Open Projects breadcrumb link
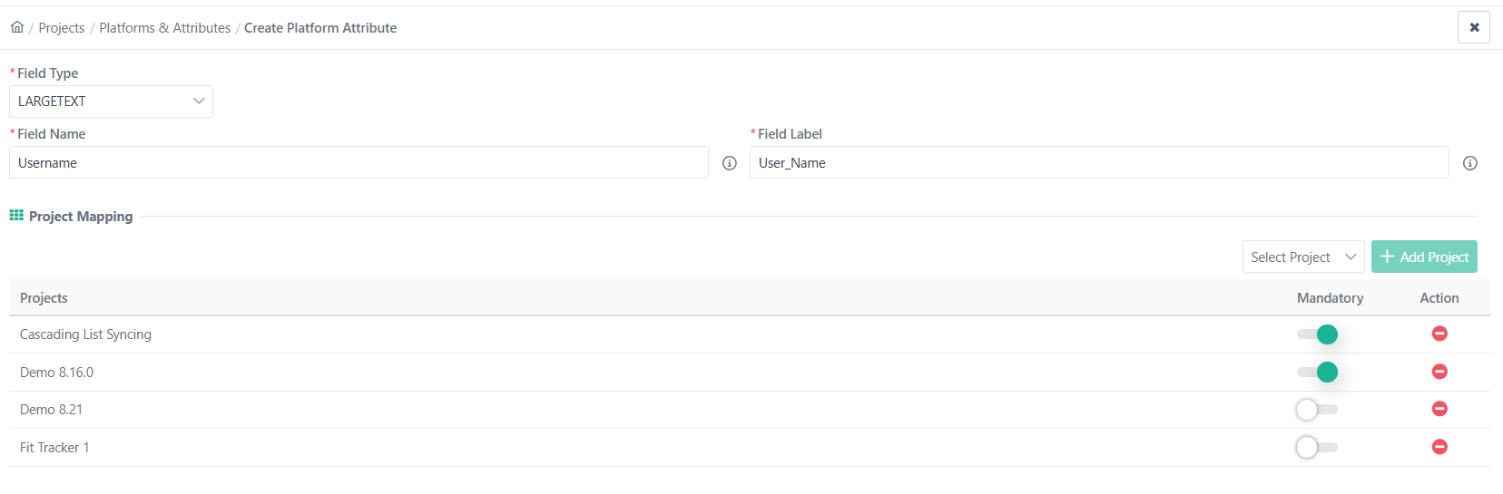1503x494 pixels. tap(62, 28)
